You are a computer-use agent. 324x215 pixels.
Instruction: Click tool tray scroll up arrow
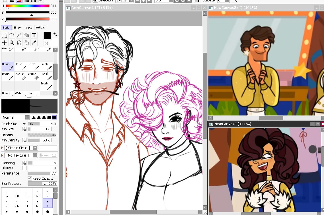tap(56, 50)
